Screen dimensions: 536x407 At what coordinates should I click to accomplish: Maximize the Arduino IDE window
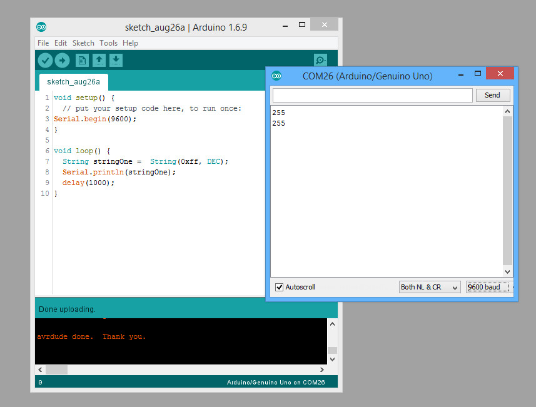(302, 24)
